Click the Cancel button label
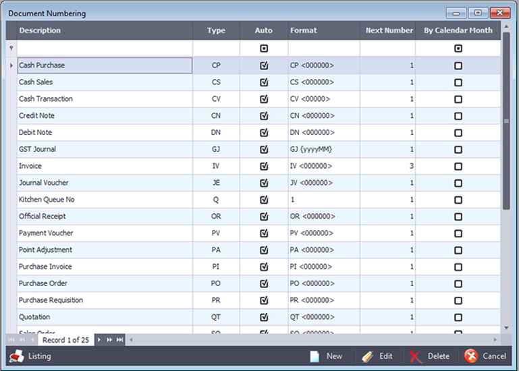Screen dimensions: 519x371 tap(494, 356)
